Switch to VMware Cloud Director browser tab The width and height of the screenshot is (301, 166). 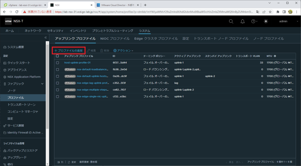click(x=118, y=5)
